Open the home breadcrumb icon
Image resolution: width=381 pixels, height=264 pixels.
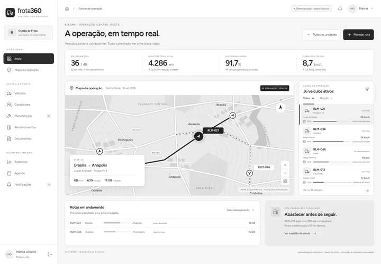[x=67, y=9]
